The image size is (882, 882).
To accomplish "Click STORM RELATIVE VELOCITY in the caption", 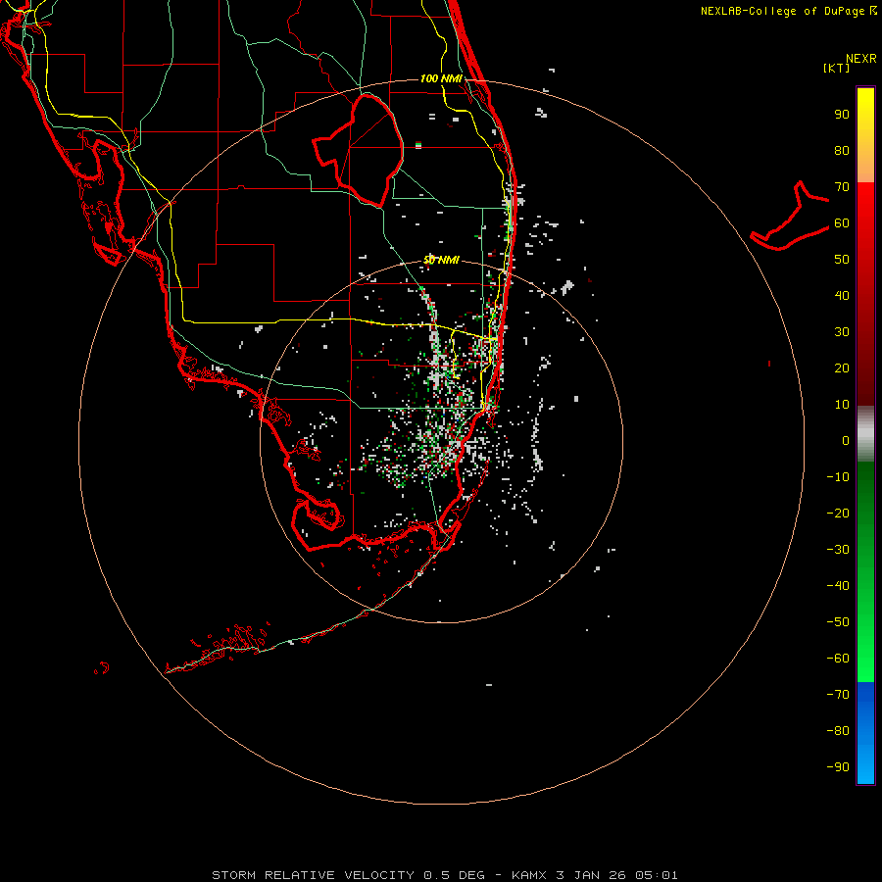I will click(x=314, y=875).
